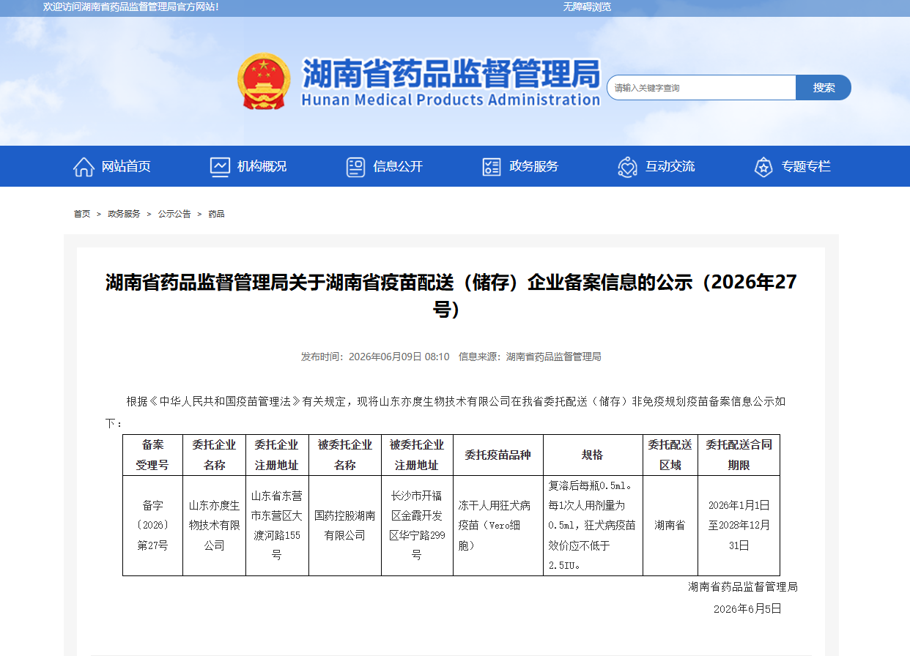The height and width of the screenshot is (656, 910).
Task: Focus the keyword search input field
Action: (x=702, y=87)
